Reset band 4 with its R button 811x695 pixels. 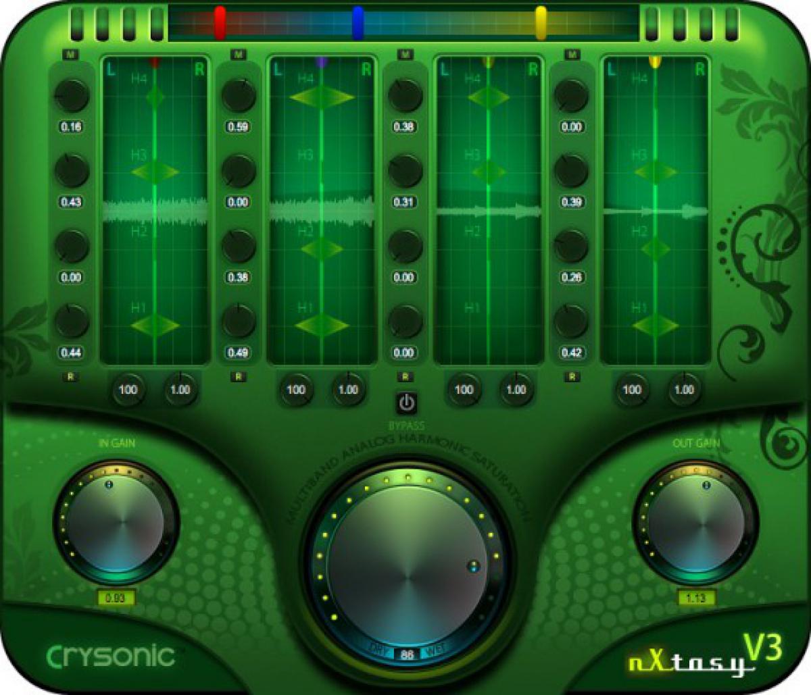point(572,377)
